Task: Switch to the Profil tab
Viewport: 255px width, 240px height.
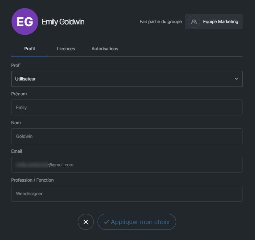Action: (x=29, y=49)
